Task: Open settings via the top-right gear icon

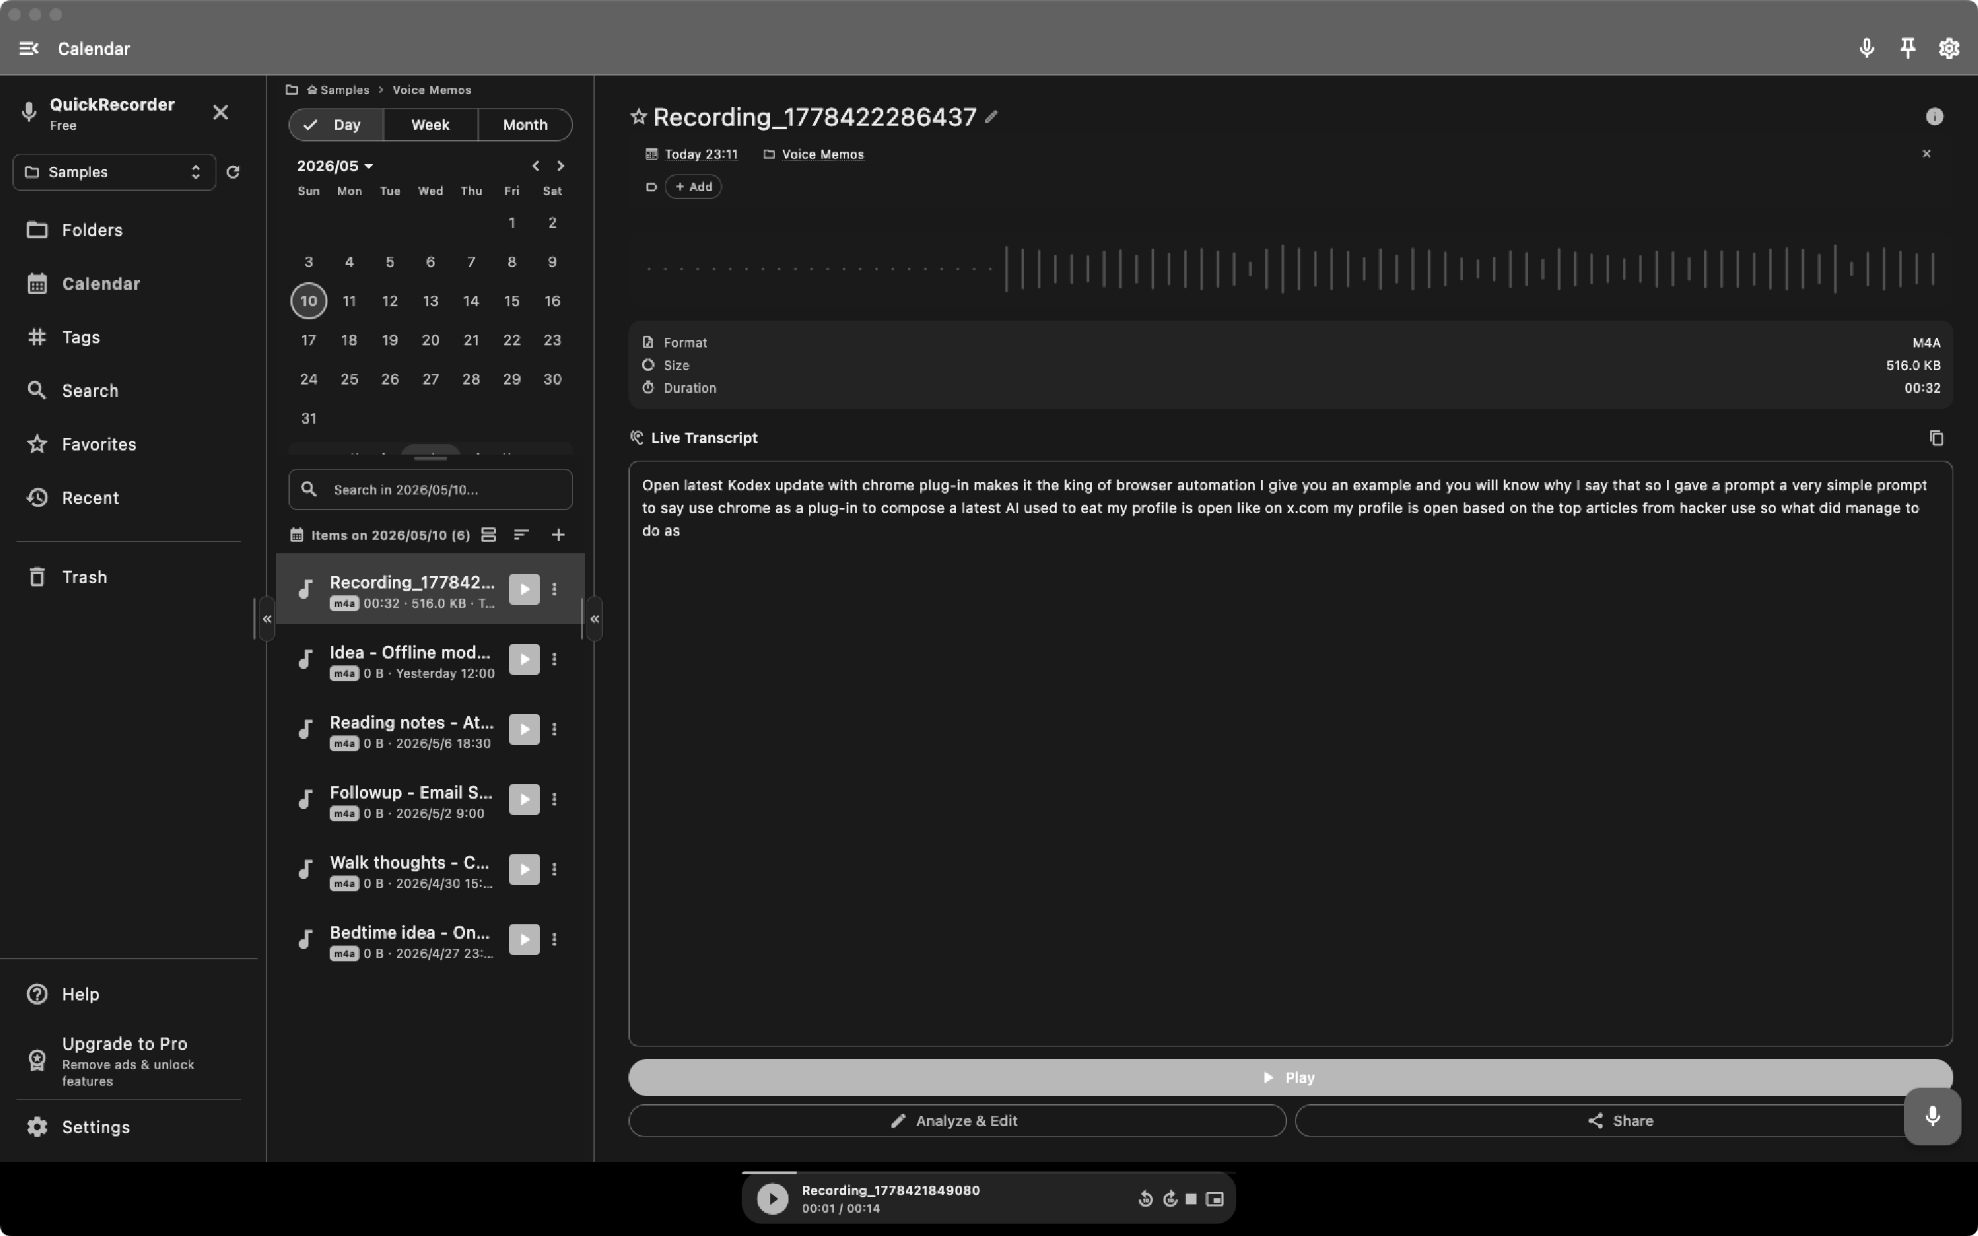Action: click(1948, 48)
